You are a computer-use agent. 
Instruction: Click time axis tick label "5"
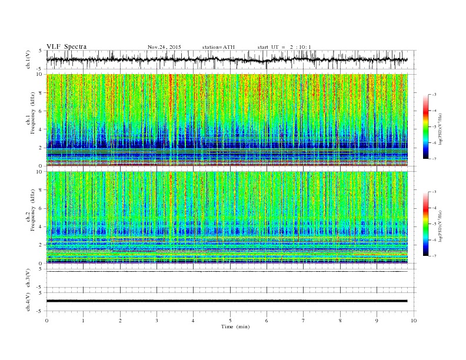click(230, 321)
